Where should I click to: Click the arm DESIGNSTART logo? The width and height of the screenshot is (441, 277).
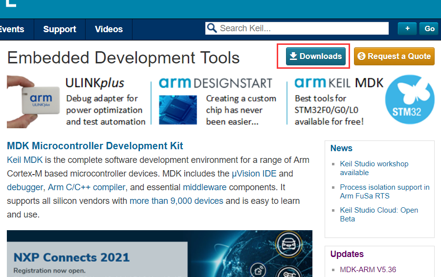[x=216, y=83]
